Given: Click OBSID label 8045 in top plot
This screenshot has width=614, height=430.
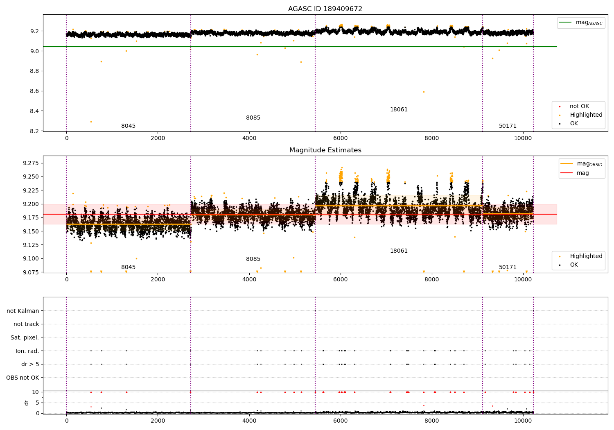Looking at the screenshot, I should pyautogui.click(x=128, y=126).
